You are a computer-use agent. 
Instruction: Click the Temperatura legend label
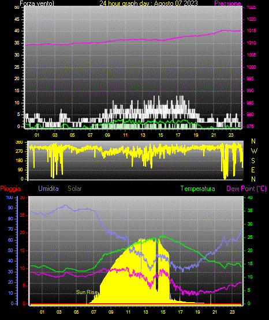pos(197,189)
